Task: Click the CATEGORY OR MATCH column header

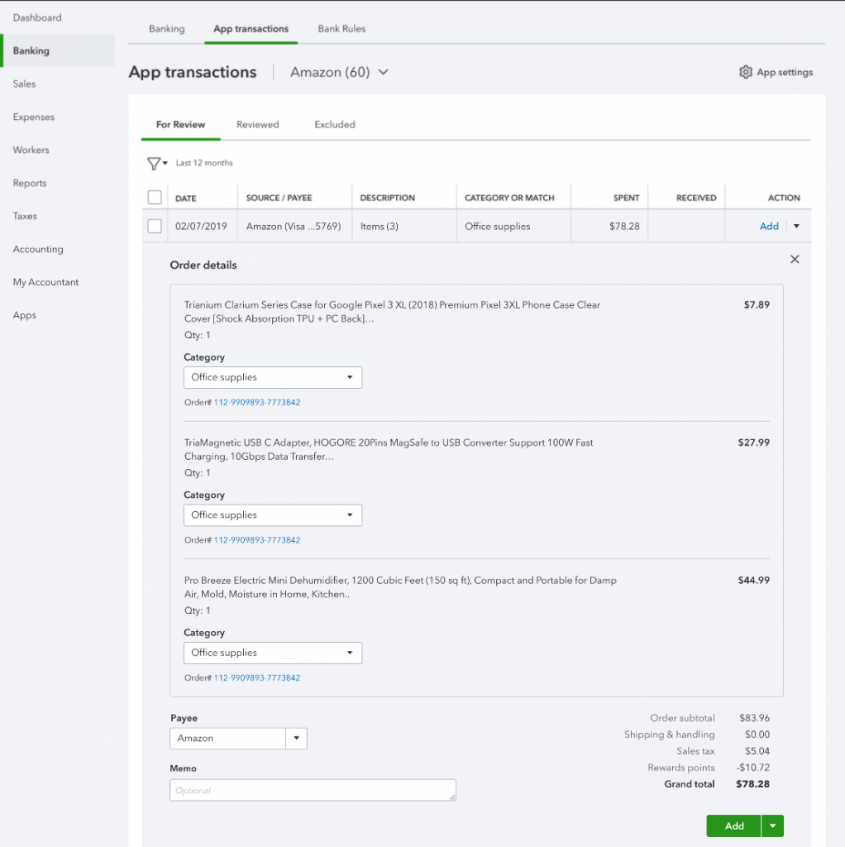Action: (509, 198)
